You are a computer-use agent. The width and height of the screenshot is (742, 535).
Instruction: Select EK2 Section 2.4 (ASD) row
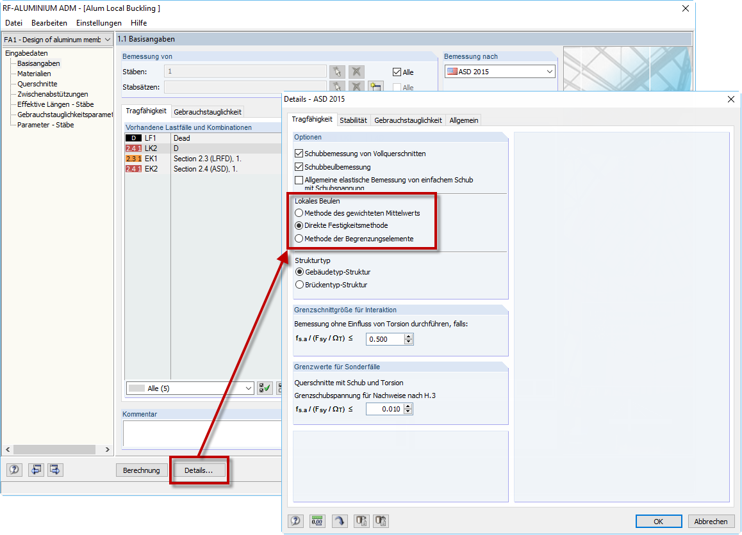click(x=203, y=169)
